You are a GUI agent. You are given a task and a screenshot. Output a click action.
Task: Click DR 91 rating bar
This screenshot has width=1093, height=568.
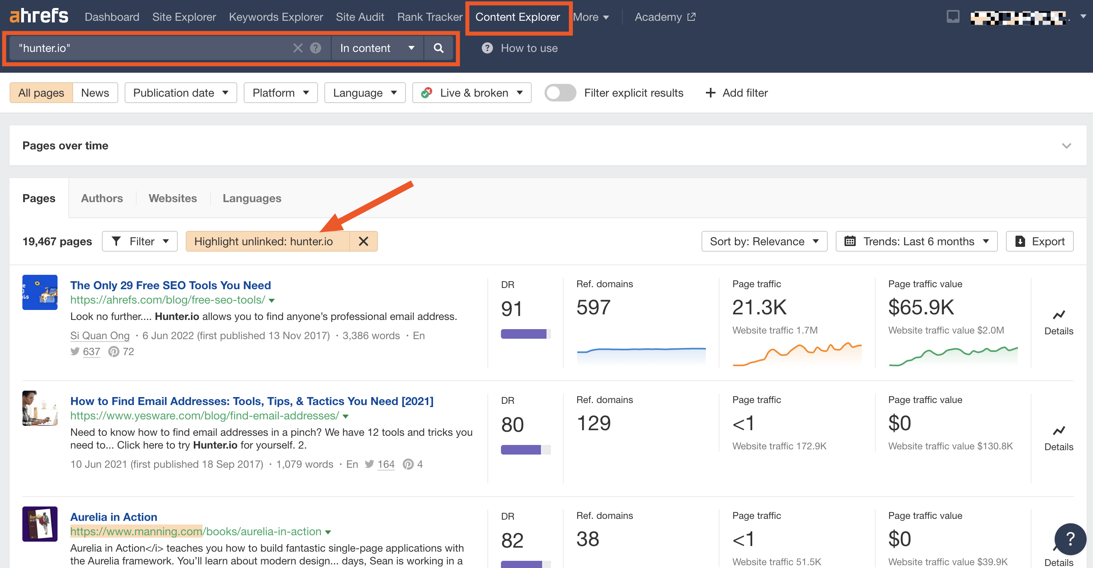tap(525, 334)
